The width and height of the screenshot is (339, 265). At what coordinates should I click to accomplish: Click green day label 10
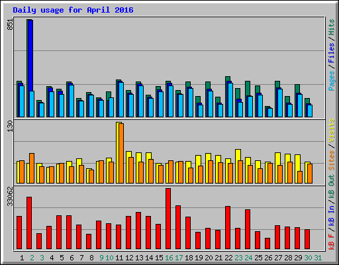click(x=109, y=258)
